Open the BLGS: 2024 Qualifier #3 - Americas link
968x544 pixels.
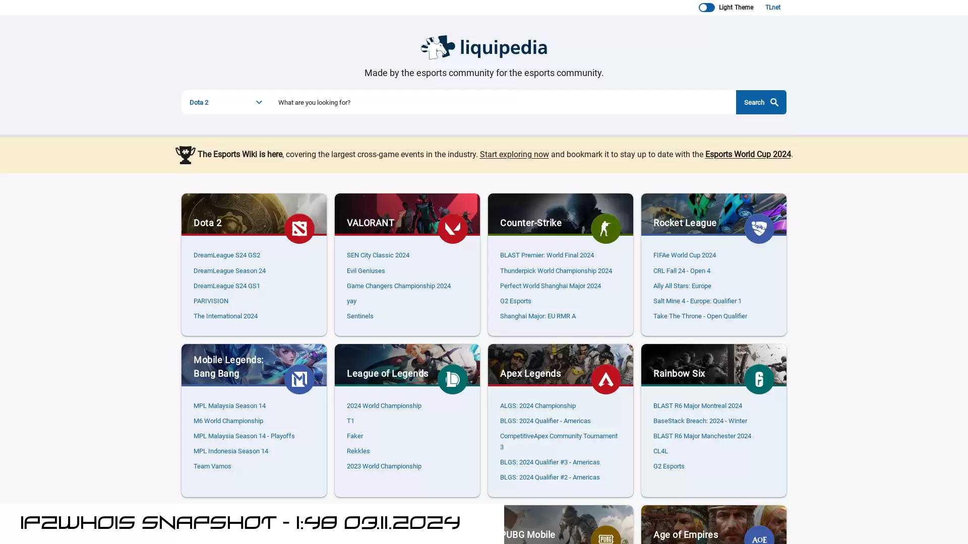pyautogui.click(x=550, y=462)
